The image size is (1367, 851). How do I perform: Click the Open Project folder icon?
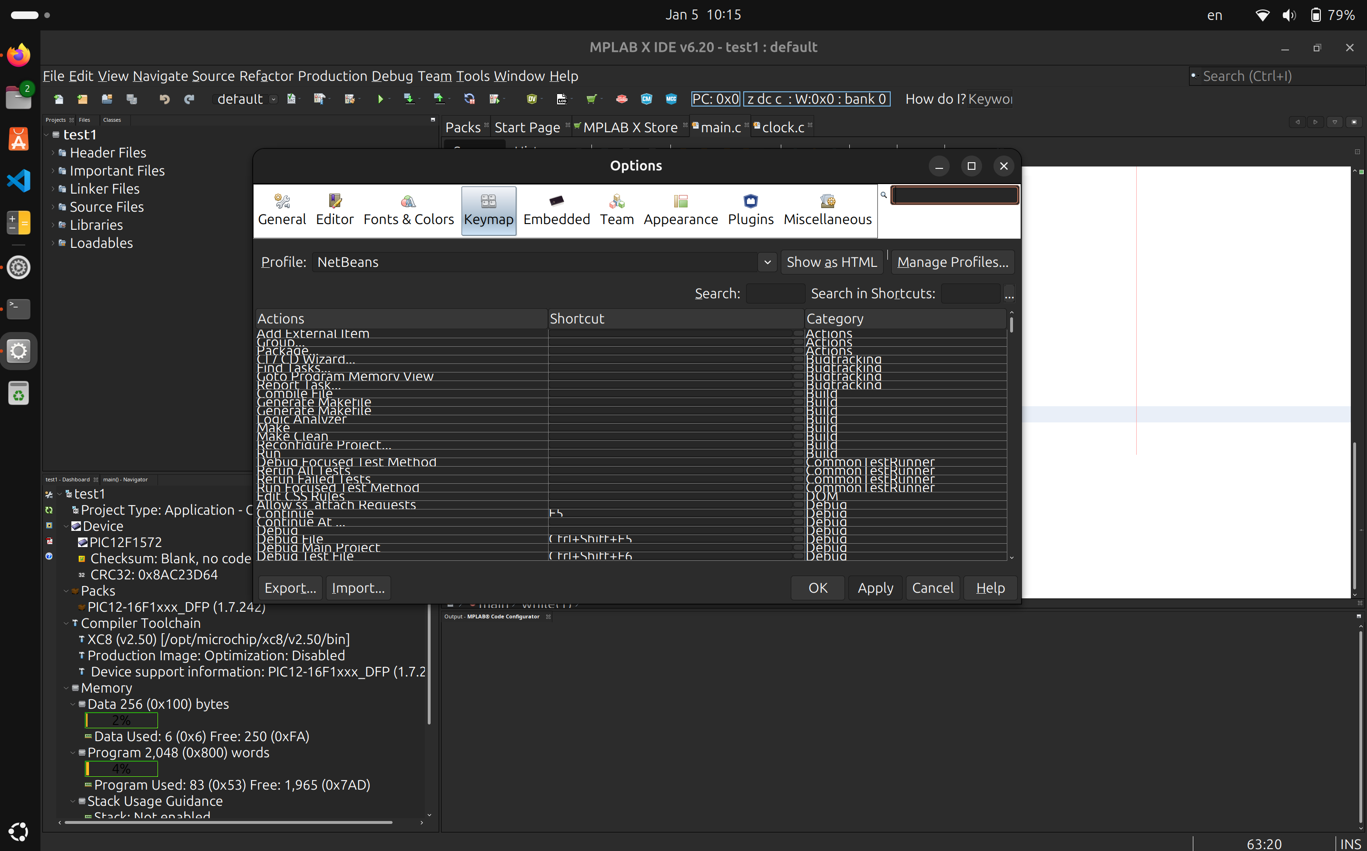click(x=107, y=99)
